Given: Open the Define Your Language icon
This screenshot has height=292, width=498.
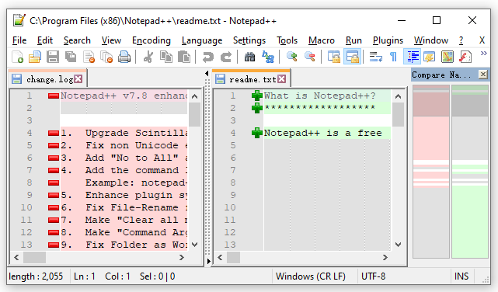Looking at the screenshot, I should point(430,57).
